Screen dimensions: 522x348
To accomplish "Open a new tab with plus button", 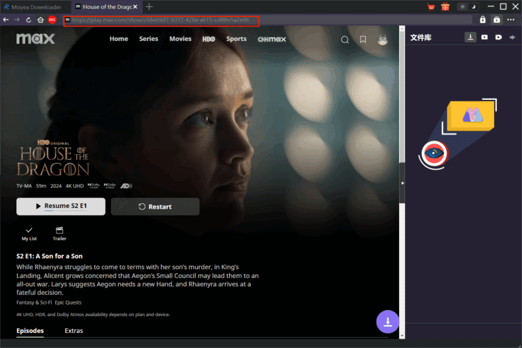I will [x=149, y=7].
